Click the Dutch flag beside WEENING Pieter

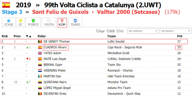click(40, 71)
